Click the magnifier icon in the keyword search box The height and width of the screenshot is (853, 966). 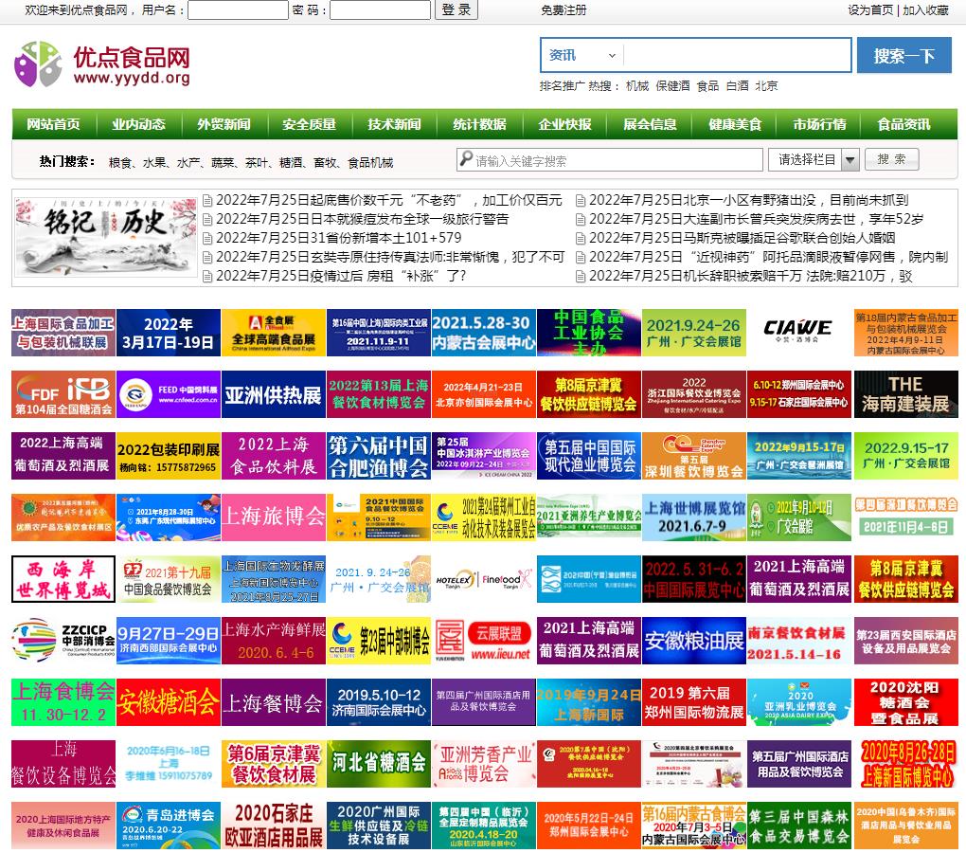(466, 159)
